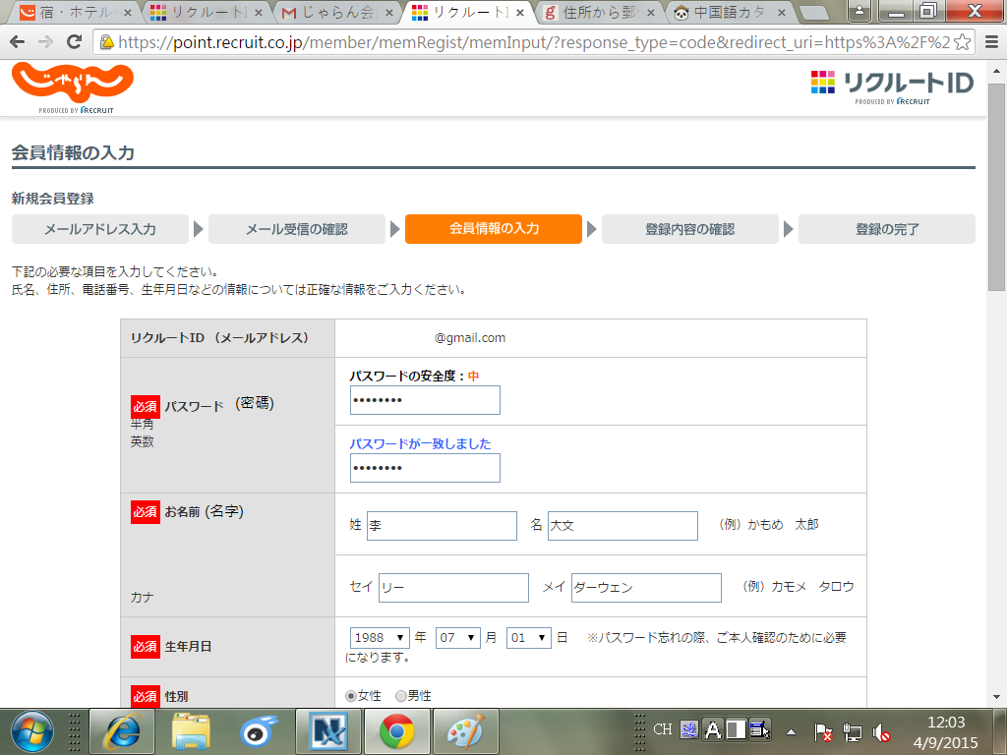
Task: Open the blue eye-bird app on taskbar
Action: click(259, 731)
